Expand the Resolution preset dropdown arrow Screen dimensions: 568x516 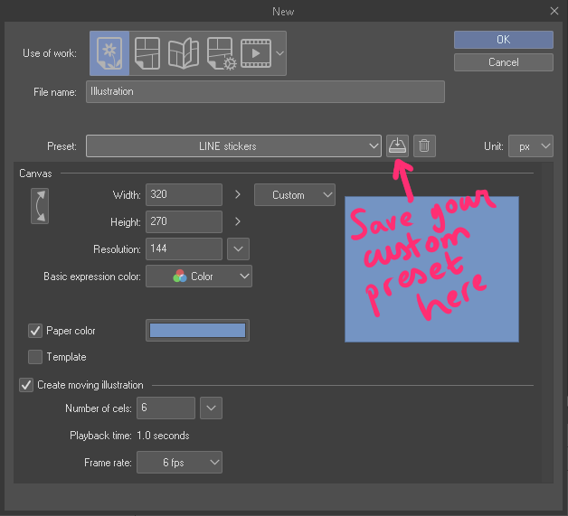(238, 249)
